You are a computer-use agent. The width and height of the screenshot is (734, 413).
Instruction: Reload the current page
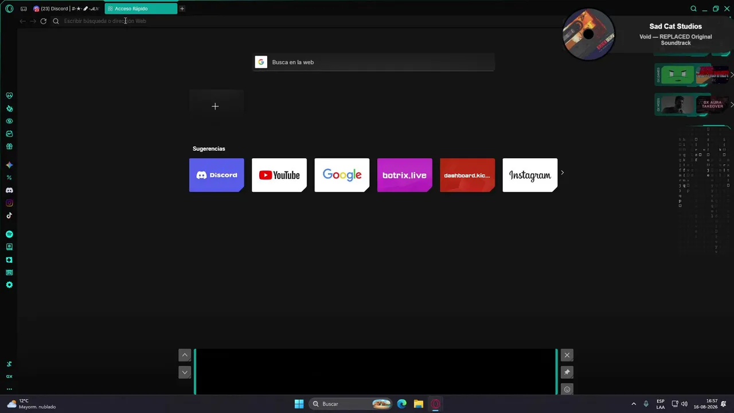point(43,21)
